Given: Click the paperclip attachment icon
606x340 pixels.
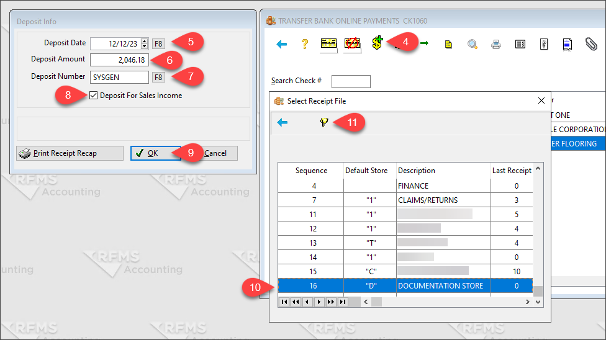Looking at the screenshot, I should point(590,44).
